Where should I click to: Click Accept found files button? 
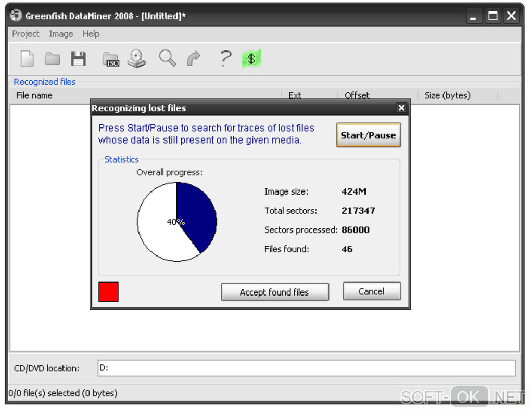click(x=275, y=292)
